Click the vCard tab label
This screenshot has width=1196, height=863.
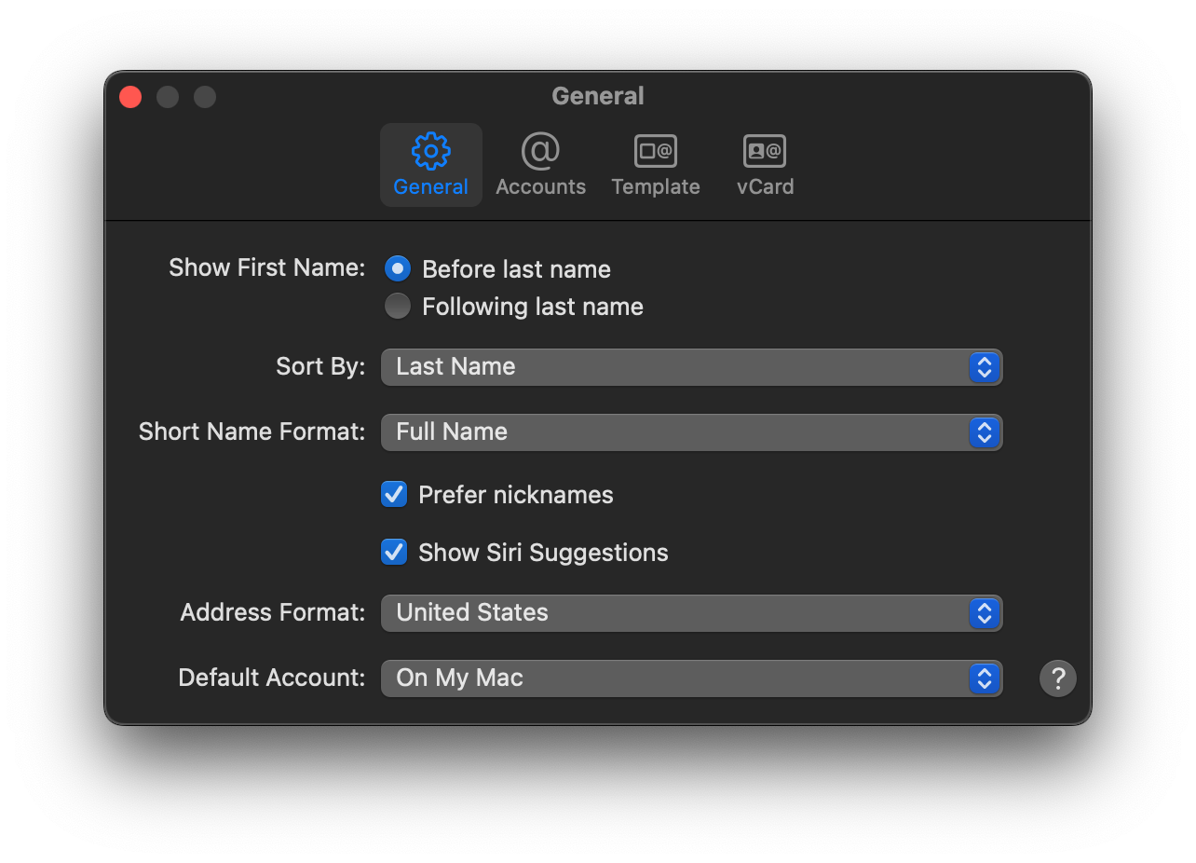765,187
